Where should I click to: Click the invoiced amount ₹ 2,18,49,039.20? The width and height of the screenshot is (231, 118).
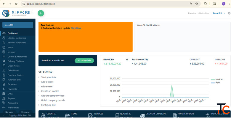click(x=112, y=64)
